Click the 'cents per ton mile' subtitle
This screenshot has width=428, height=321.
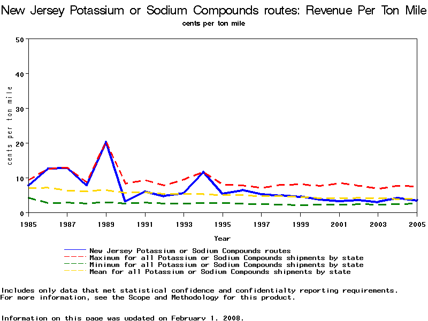pyautogui.click(x=214, y=24)
